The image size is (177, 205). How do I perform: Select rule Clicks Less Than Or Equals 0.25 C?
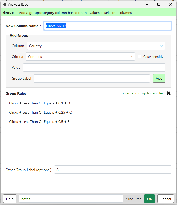coord(40,113)
